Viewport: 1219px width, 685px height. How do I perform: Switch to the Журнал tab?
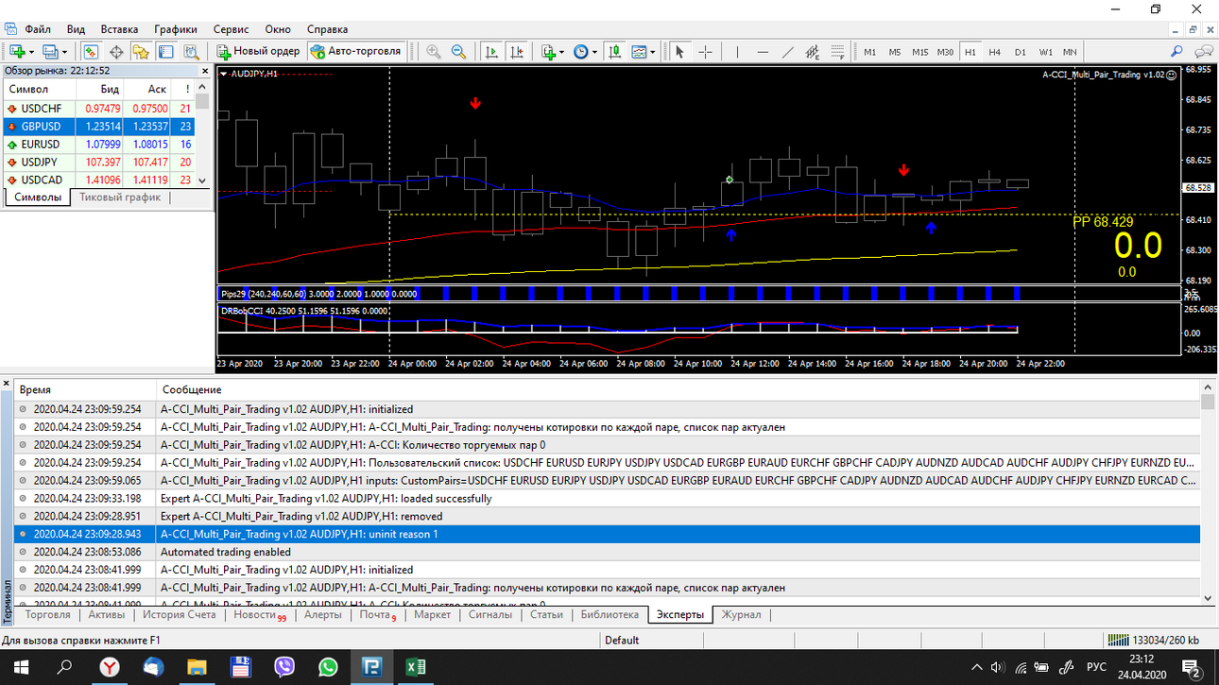click(x=742, y=614)
